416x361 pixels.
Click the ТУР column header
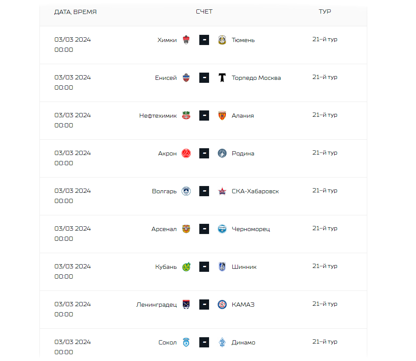click(x=325, y=11)
